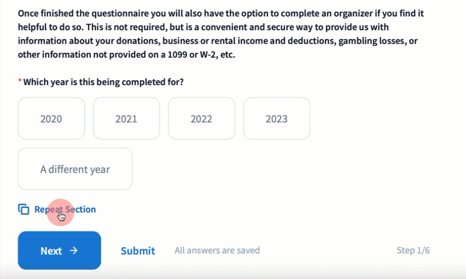The height and width of the screenshot is (279, 466).
Task: Select the 2020 year option
Action: tap(51, 119)
